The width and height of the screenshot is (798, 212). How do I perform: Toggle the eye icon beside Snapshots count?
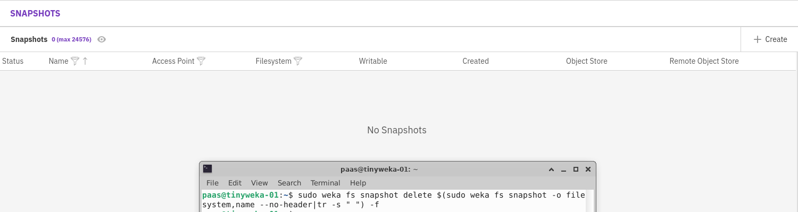[x=102, y=39]
